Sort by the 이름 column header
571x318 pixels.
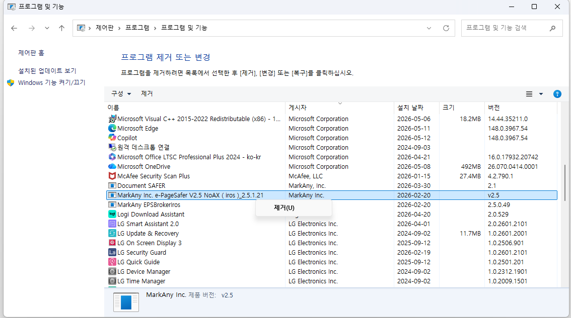tap(113, 108)
